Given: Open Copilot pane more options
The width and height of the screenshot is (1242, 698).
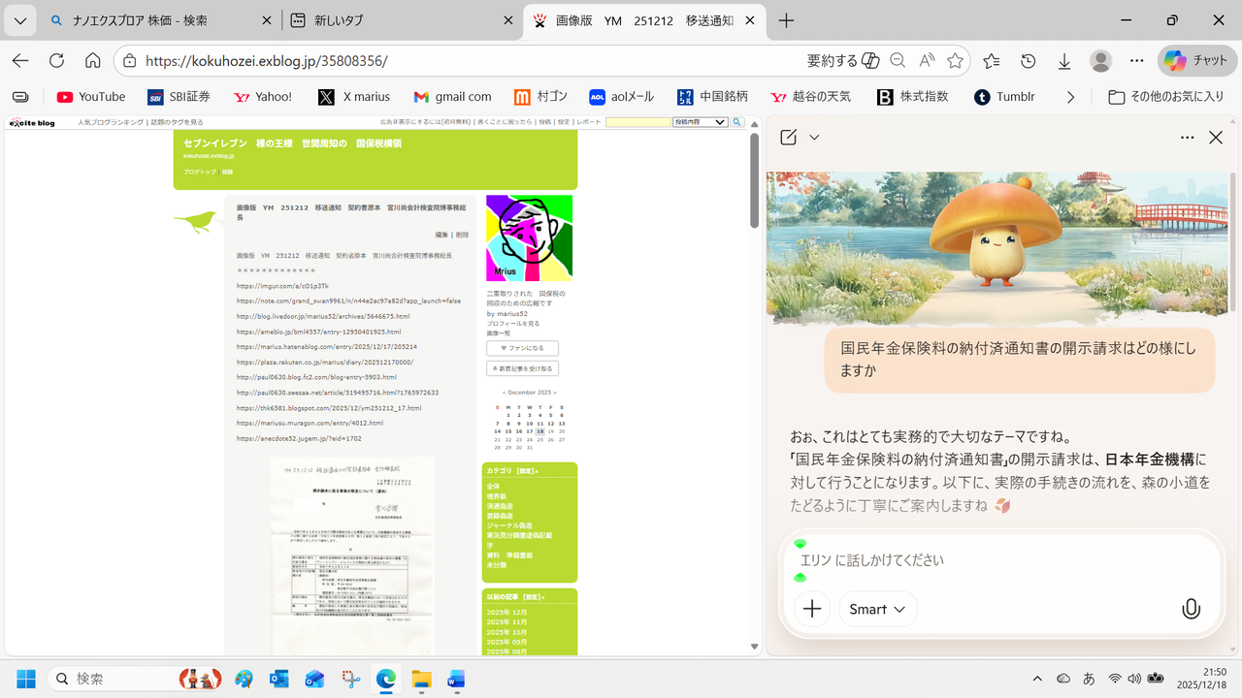Looking at the screenshot, I should click(1188, 138).
